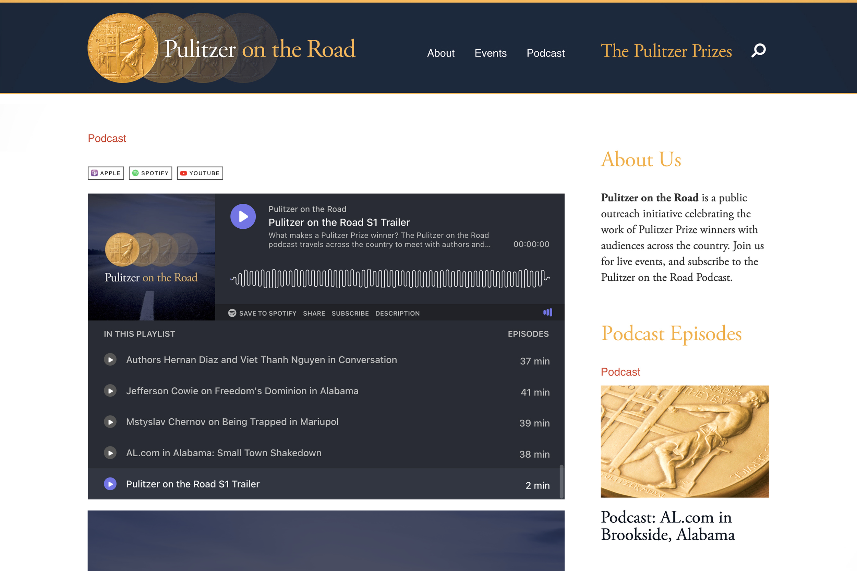The image size is (857, 571).
Task: Click the Pulitzer on the Road S1 Trailer title
Action: [x=339, y=222]
